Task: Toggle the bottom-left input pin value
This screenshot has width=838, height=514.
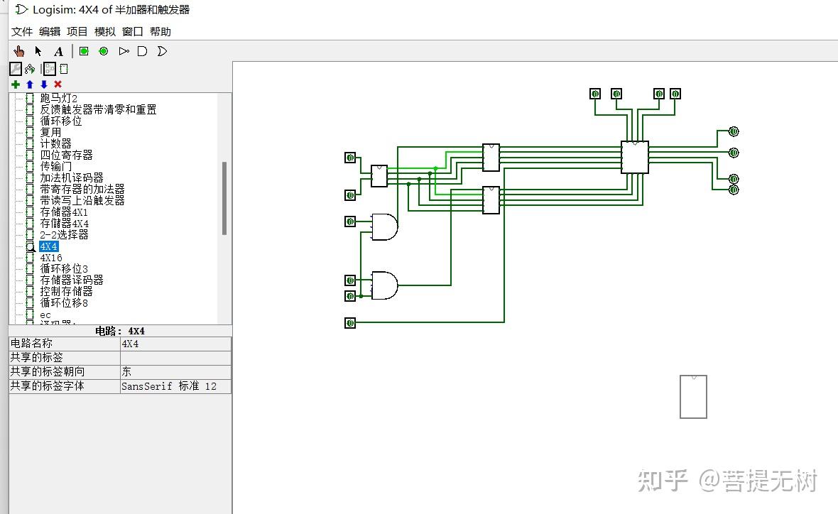Action: coord(350,323)
